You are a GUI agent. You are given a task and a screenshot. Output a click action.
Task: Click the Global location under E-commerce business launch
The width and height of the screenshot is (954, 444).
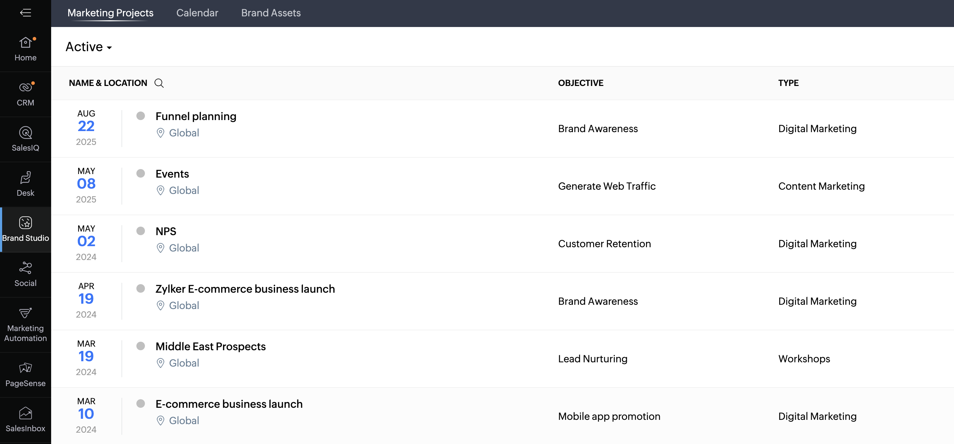click(x=184, y=420)
